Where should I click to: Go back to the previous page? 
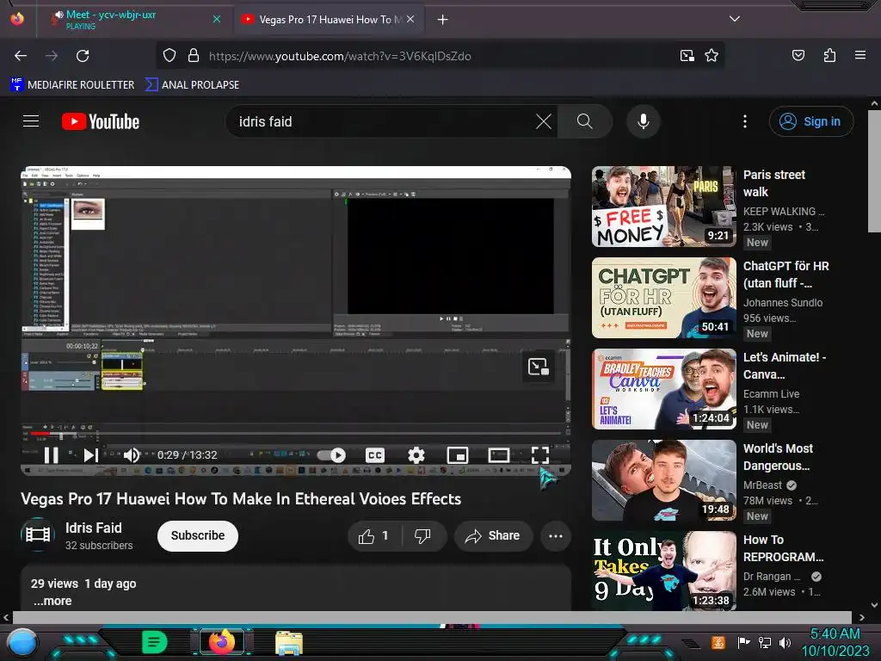coord(21,56)
